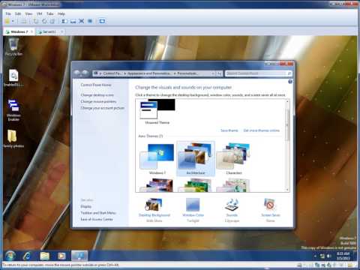Open the Help menu in VMware
360x270 pixels.
tap(61, 13)
